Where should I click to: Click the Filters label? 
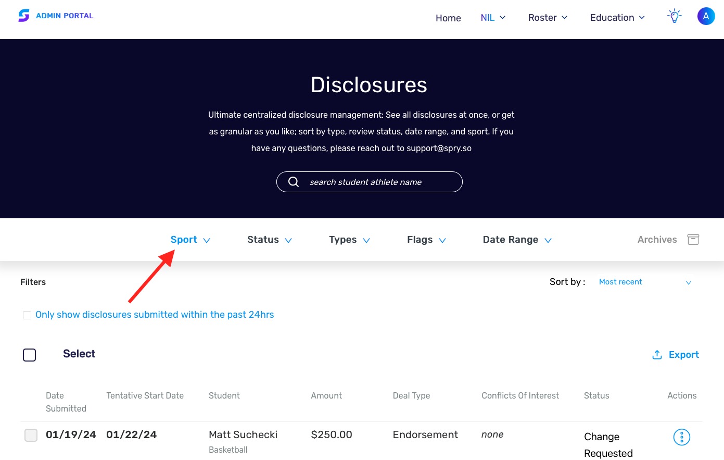pos(33,282)
